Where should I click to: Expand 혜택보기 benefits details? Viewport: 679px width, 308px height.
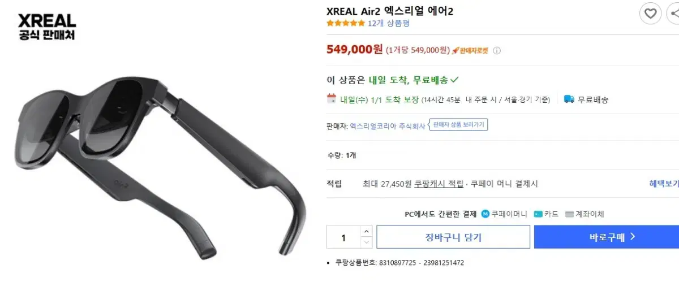[664, 184]
